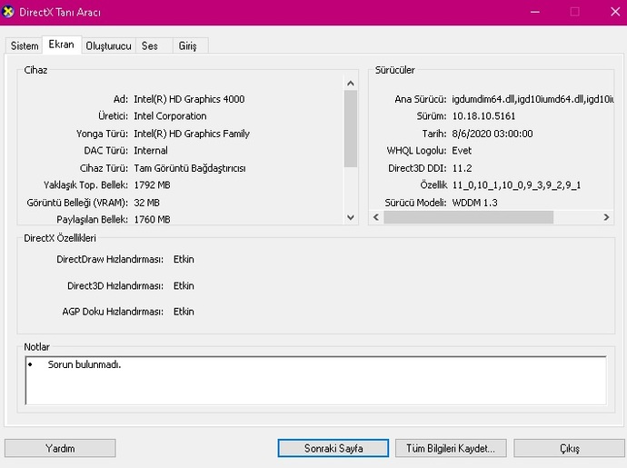The image size is (627, 468).
Task: Open the Oluşturucu tab
Action: (109, 46)
